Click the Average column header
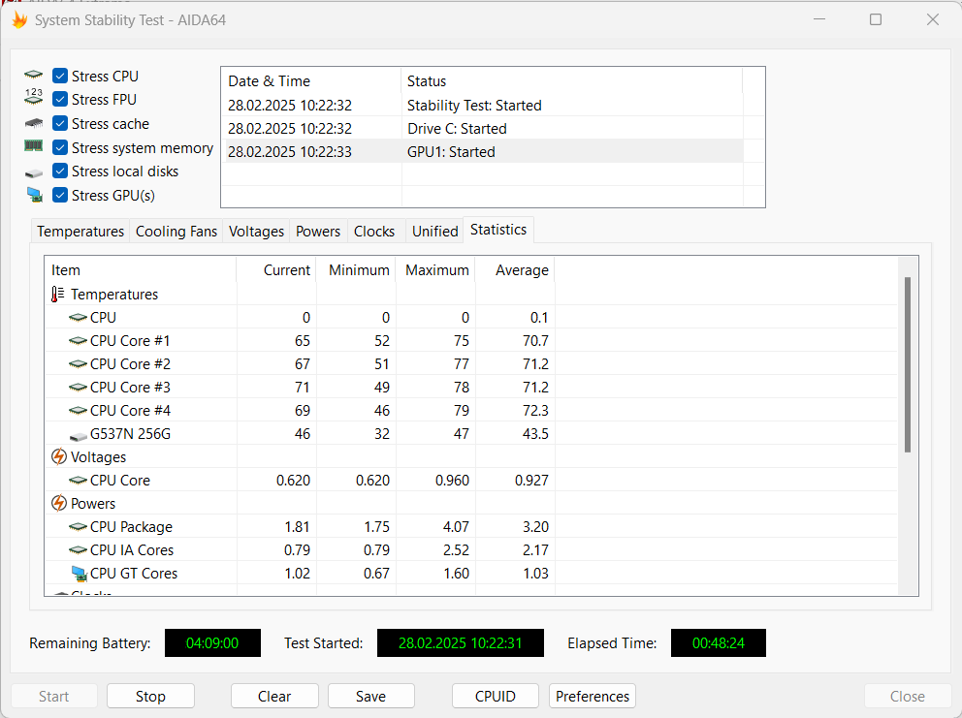This screenshot has height=718, width=962. pos(522,270)
